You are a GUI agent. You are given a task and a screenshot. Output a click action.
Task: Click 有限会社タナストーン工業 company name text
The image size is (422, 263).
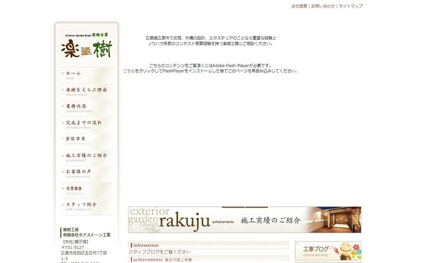tap(87, 235)
